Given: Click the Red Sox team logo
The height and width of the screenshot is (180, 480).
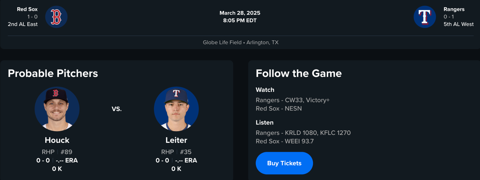Looking at the screenshot, I should click(x=56, y=17).
